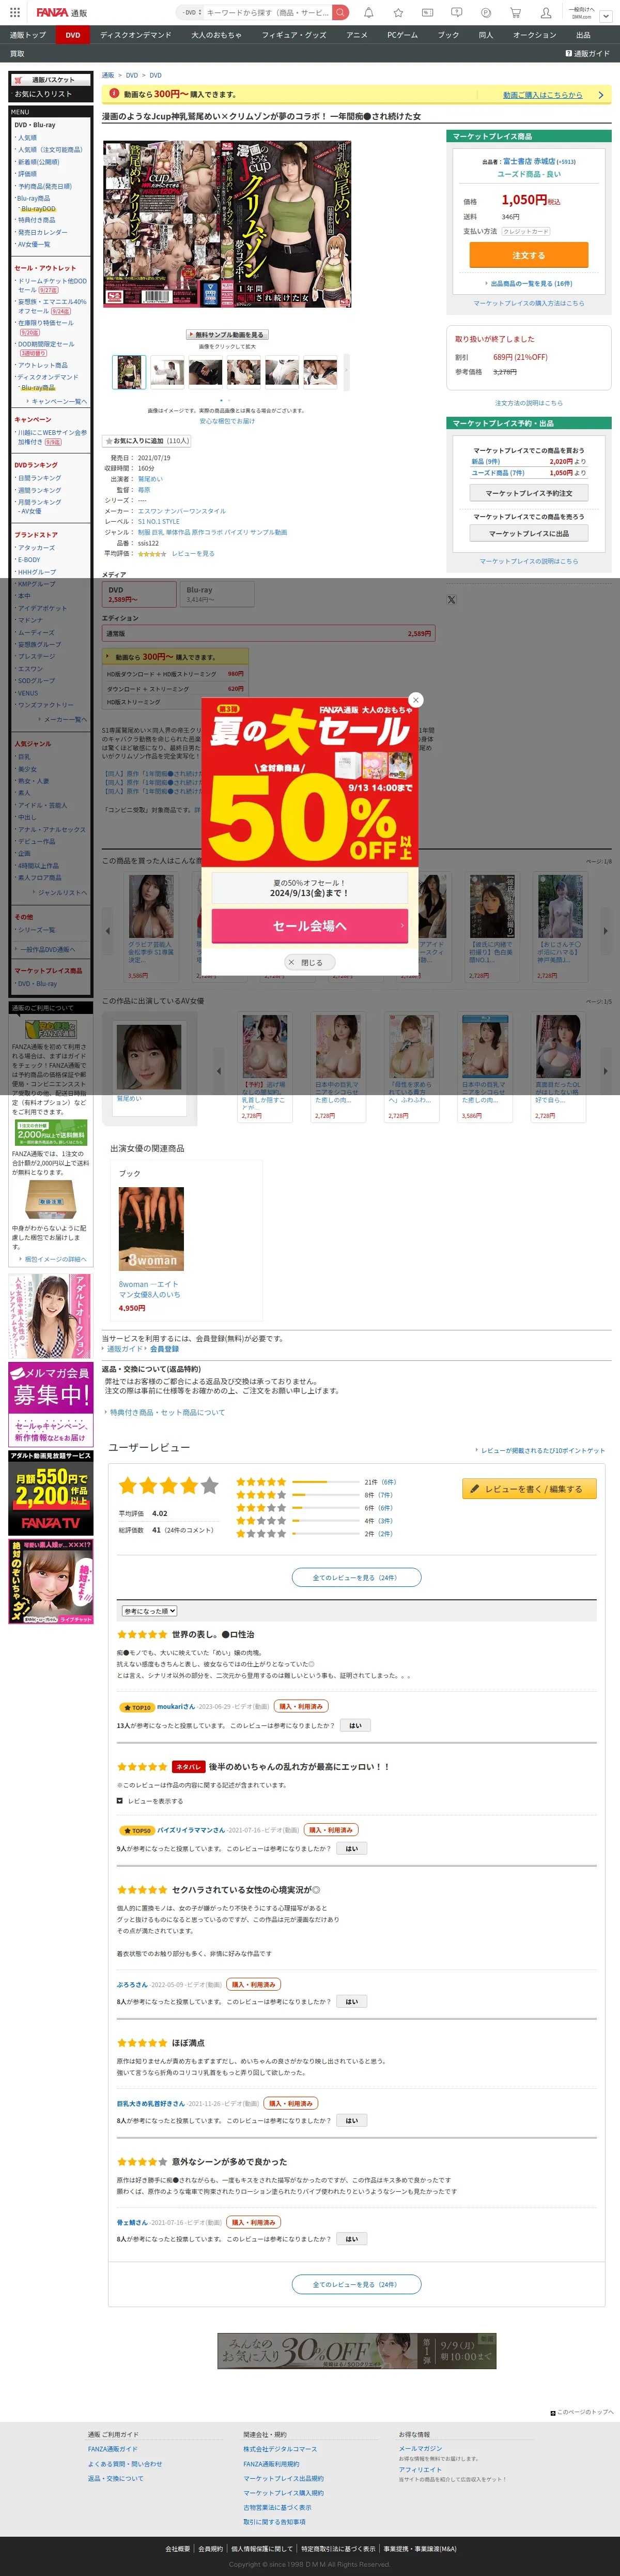The height and width of the screenshot is (2576, 620).
Task: Click the speech bubble help icon in header
Action: (457, 13)
